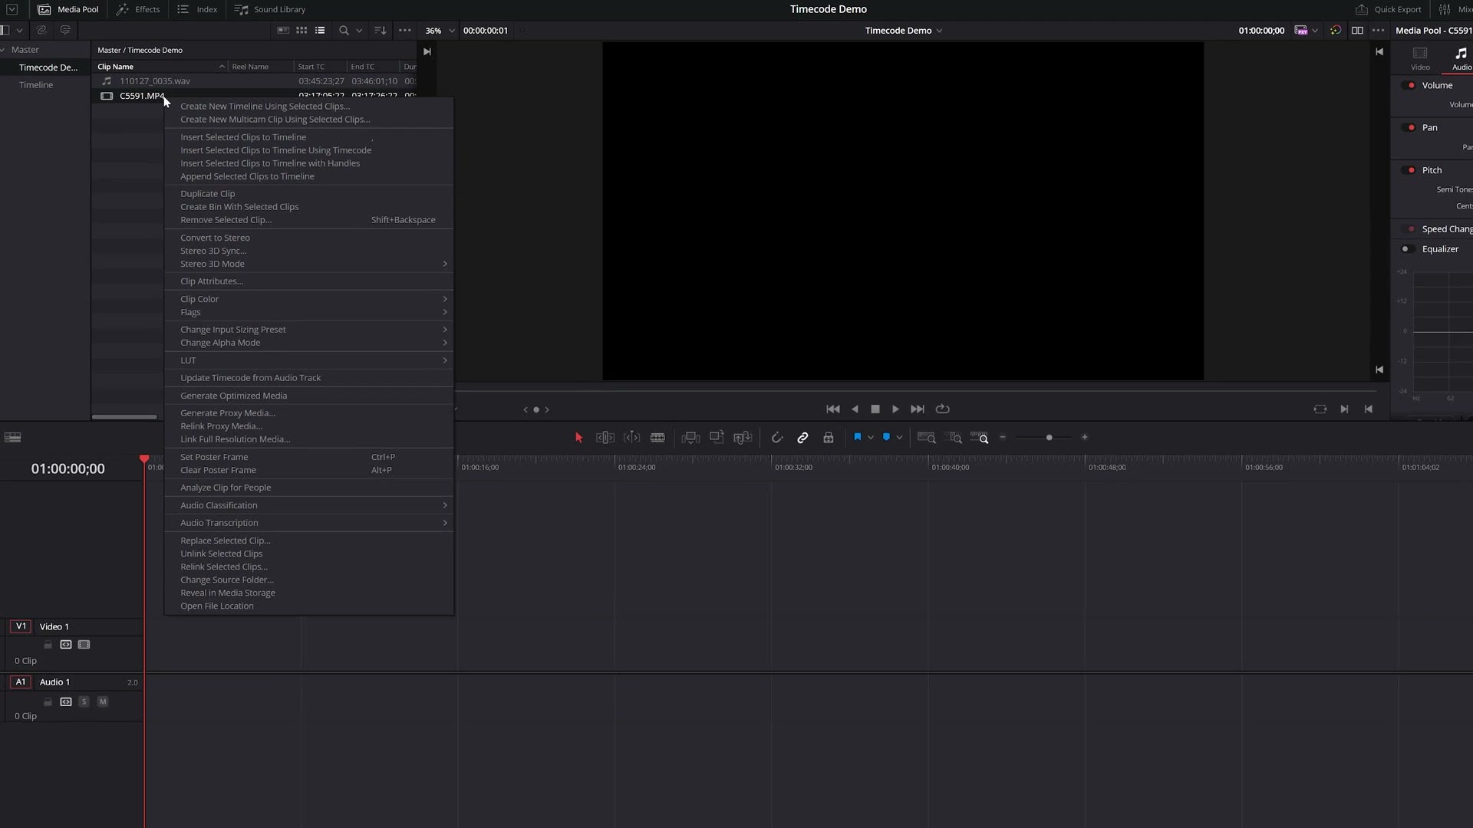Screen dimensions: 1473x828
Task: Stop viewer playback
Action: coord(875,409)
